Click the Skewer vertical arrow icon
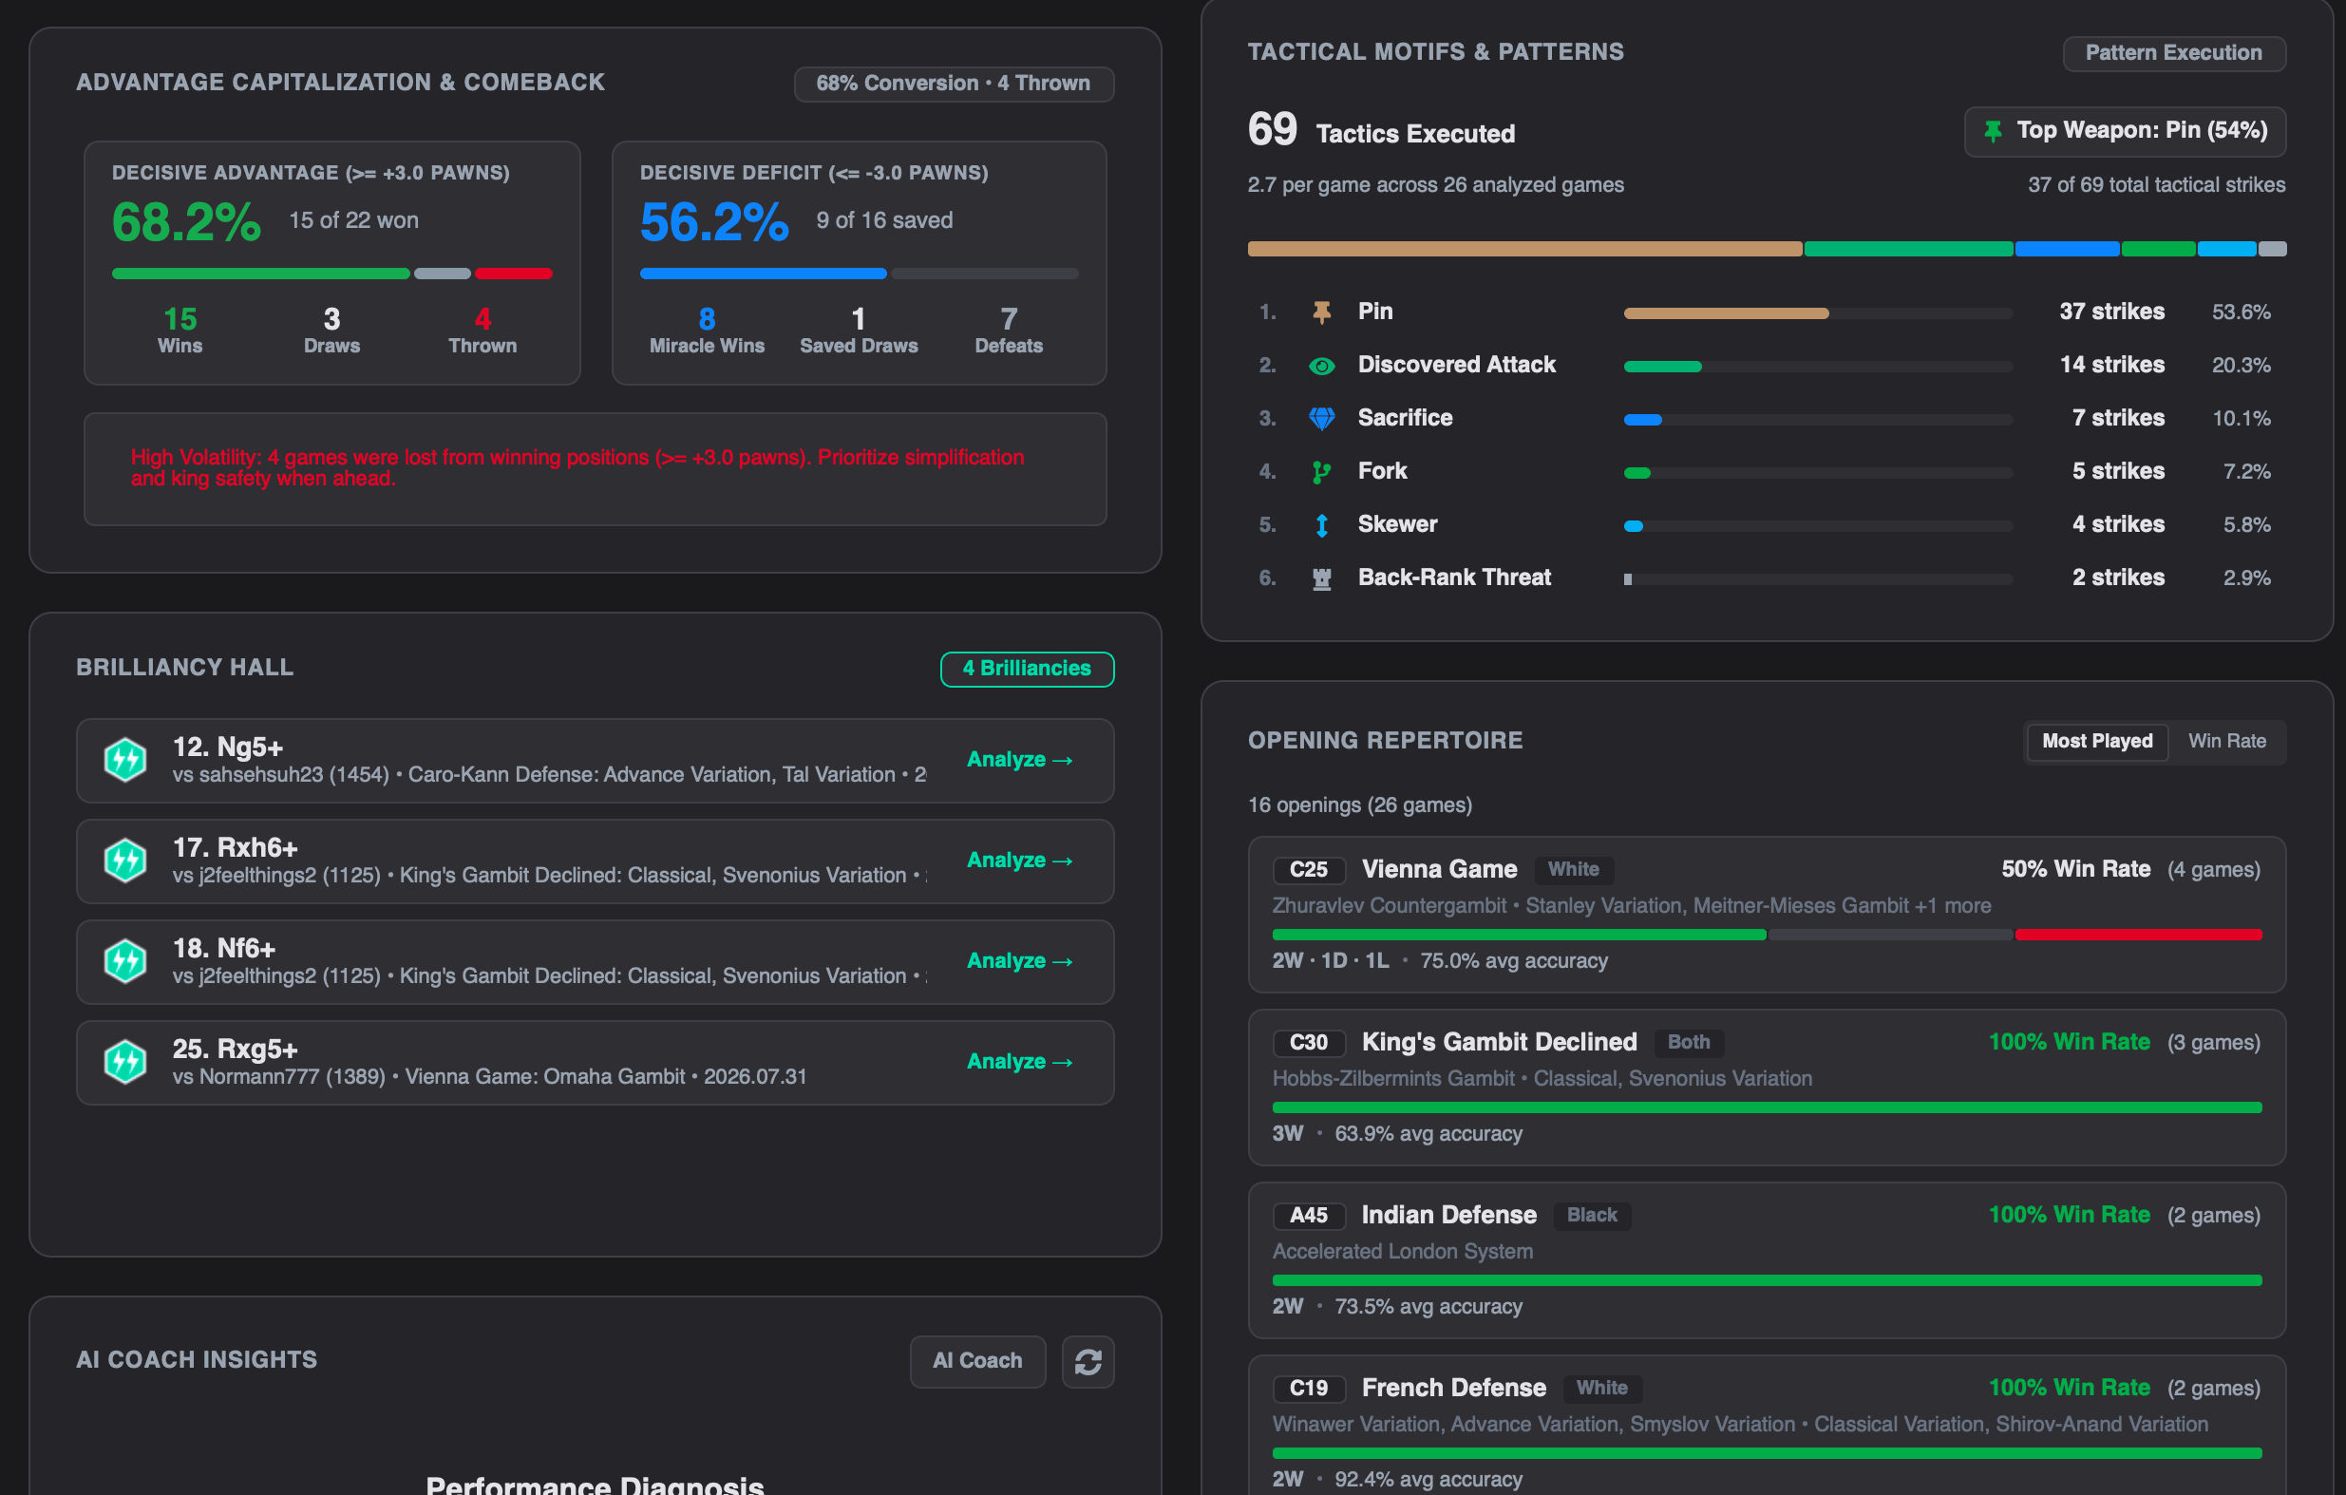The image size is (2346, 1495). [1321, 525]
